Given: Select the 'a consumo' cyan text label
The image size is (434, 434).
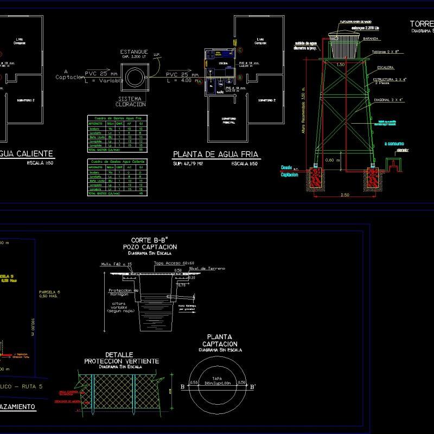Looking at the screenshot, I should pyautogui.click(x=393, y=143).
